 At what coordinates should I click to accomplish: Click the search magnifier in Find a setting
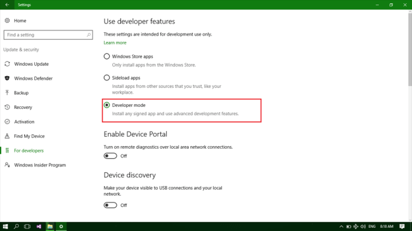tap(89, 35)
